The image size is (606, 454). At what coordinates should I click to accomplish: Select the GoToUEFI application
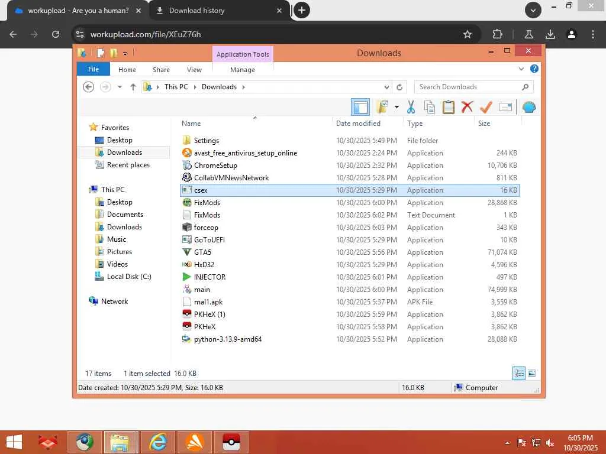click(349, 240)
